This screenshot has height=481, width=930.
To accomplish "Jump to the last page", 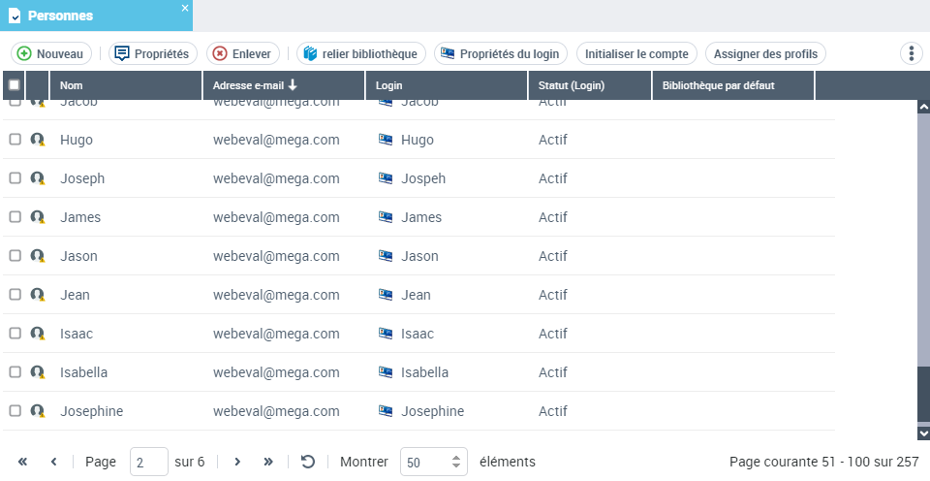I will [x=268, y=462].
